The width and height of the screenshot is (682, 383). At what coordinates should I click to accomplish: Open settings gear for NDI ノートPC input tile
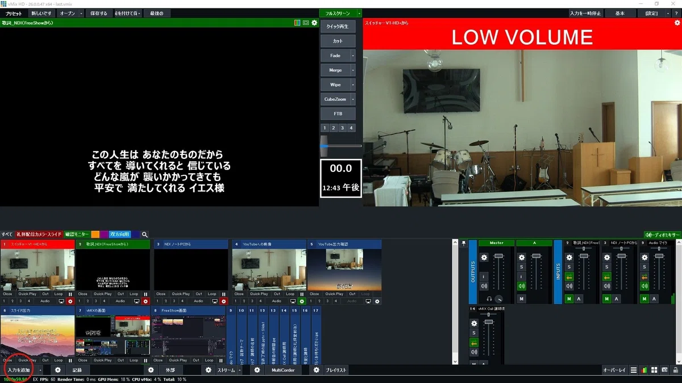[x=223, y=301]
